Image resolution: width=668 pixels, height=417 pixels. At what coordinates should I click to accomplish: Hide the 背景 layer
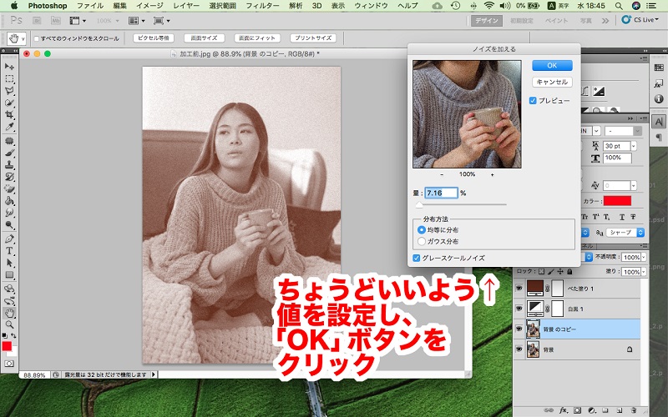[x=519, y=349]
